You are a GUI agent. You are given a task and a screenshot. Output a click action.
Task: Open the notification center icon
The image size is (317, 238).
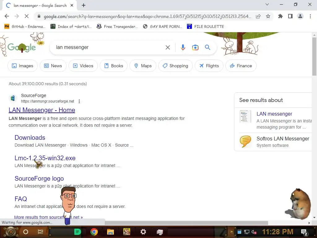coord(304,232)
